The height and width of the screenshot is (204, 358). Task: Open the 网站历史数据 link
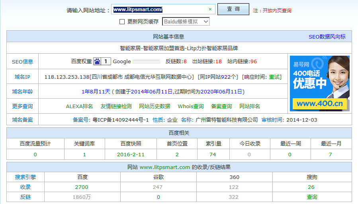155,107
